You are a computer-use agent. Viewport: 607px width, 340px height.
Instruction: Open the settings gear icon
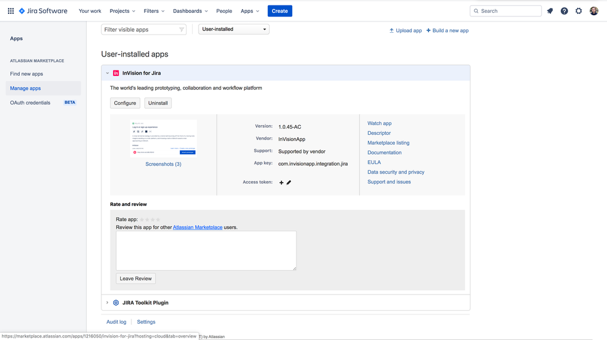[578, 11]
